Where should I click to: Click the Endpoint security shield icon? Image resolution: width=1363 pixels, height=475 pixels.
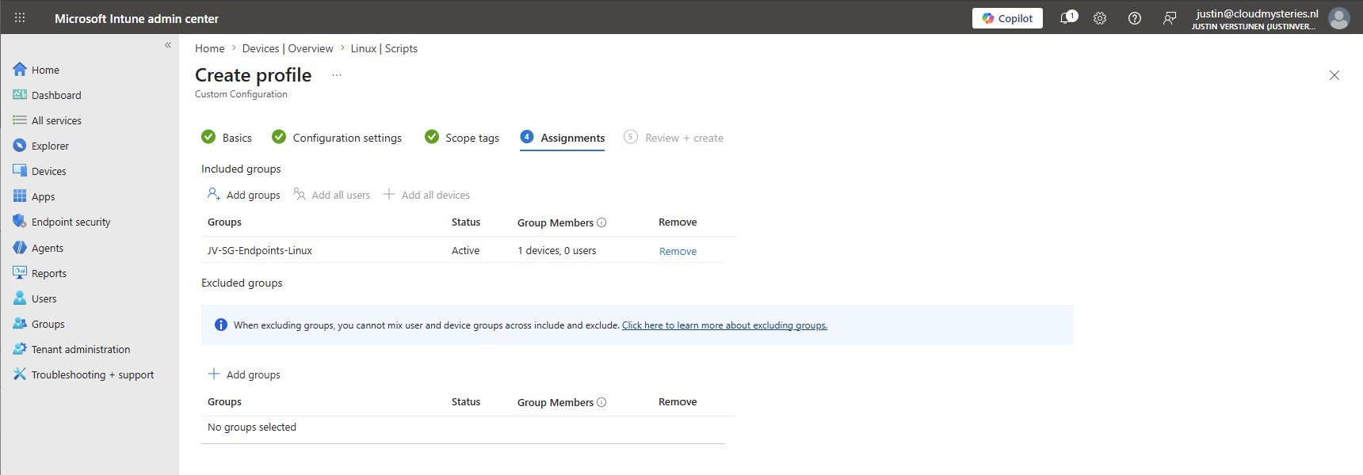tap(20, 222)
